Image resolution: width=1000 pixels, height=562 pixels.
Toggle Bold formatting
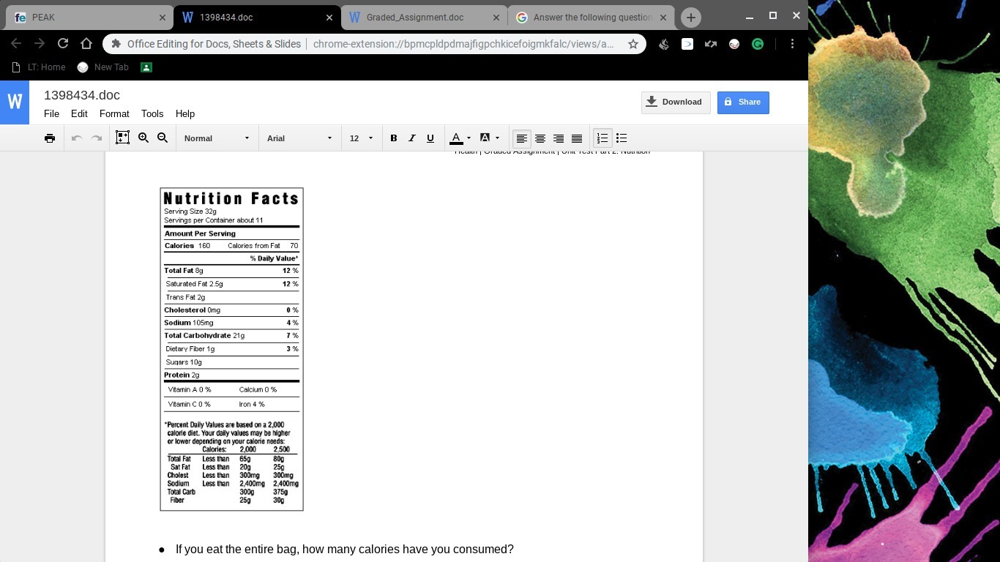click(394, 138)
